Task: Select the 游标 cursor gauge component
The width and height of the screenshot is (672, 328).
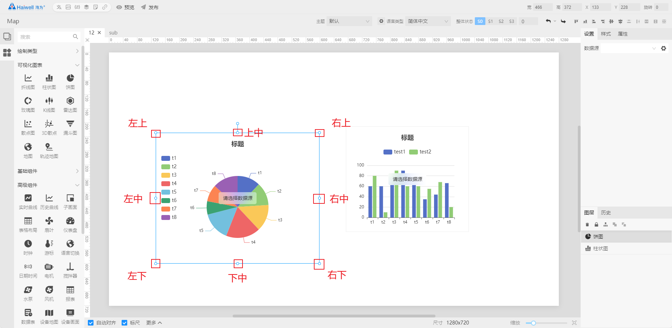Action: pyautogui.click(x=49, y=247)
